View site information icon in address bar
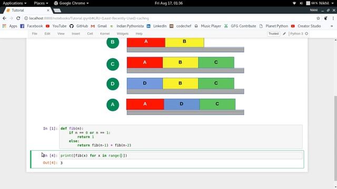Viewport: 337px width, 189px height. point(26,18)
